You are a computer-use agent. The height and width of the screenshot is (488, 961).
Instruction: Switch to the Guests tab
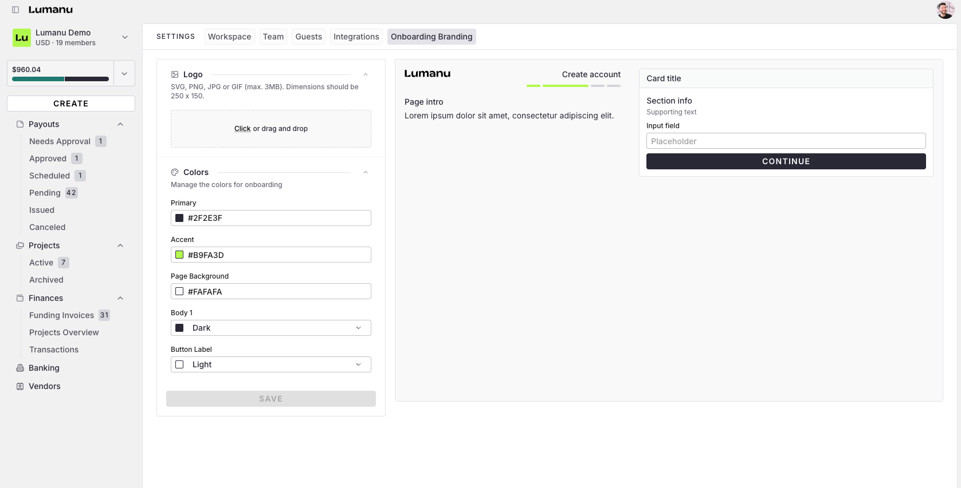click(x=308, y=37)
